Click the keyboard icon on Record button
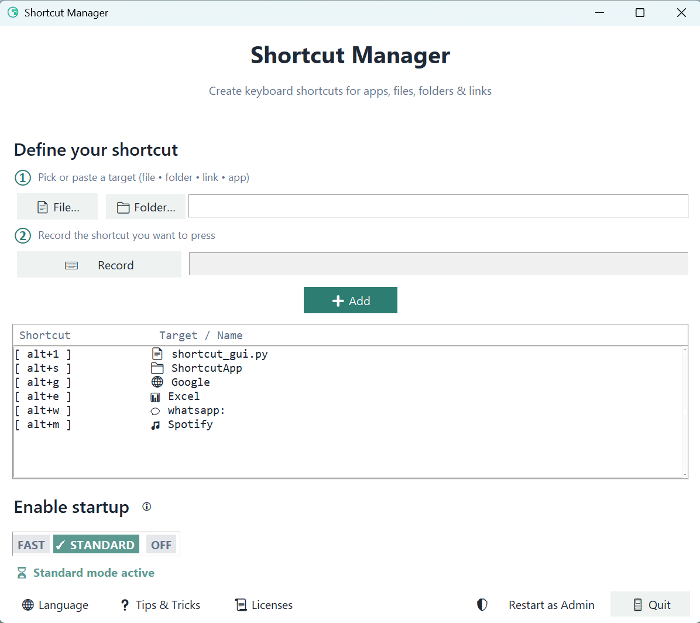 click(x=71, y=266)
